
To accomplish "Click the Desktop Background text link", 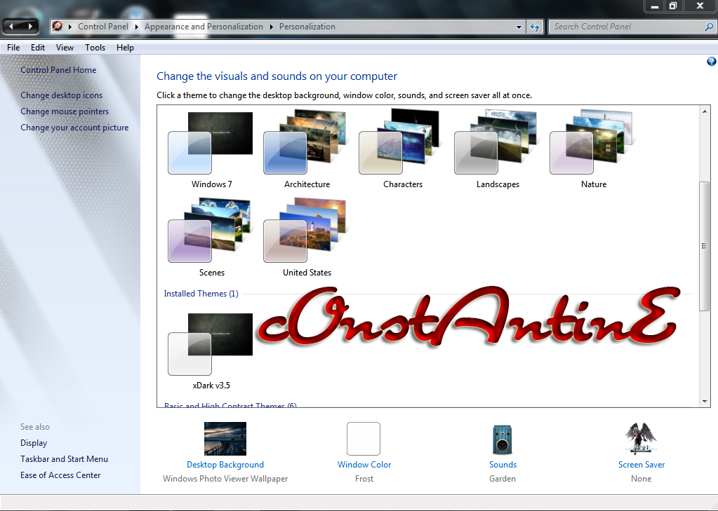I will pyautogui.click(x=225, y=464).
